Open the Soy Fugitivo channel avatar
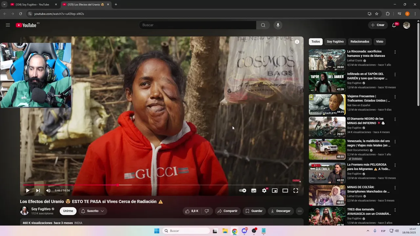Viewport: 420px width, 236px height. click(25, 211)
